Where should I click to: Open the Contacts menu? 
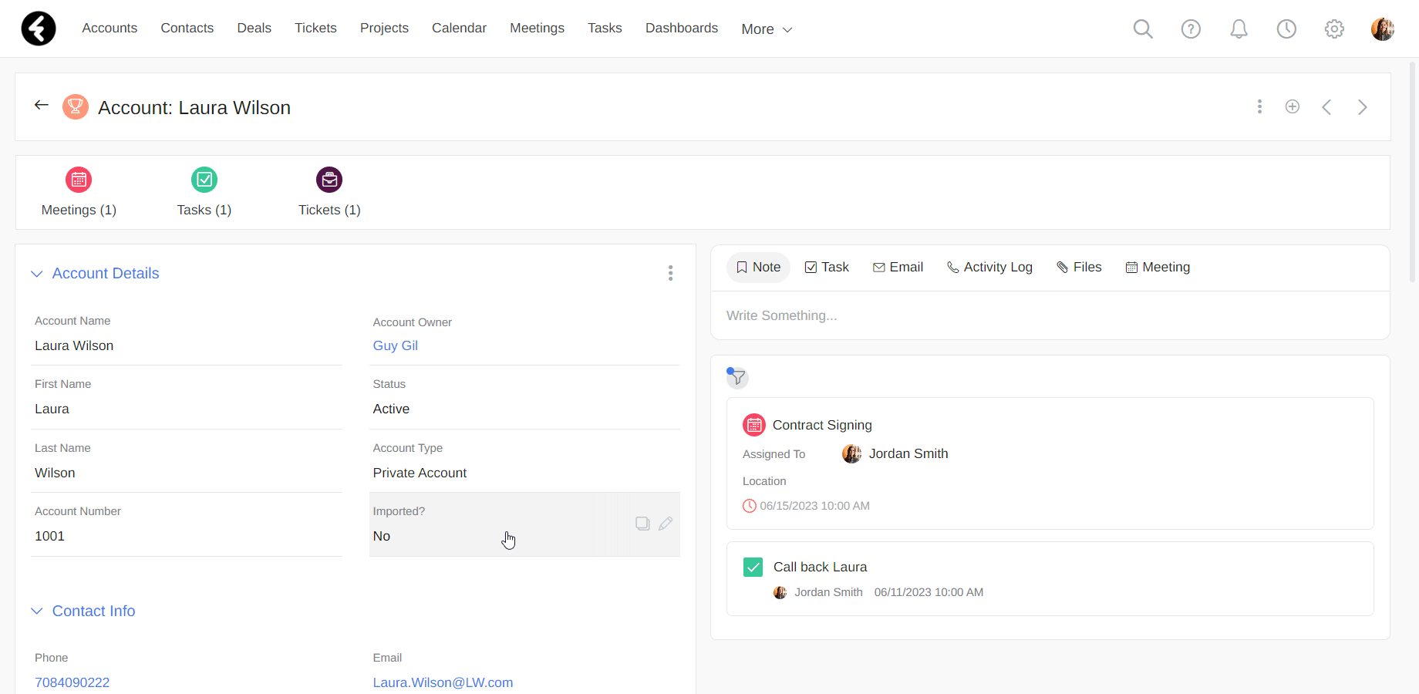(x=187, y=28)
